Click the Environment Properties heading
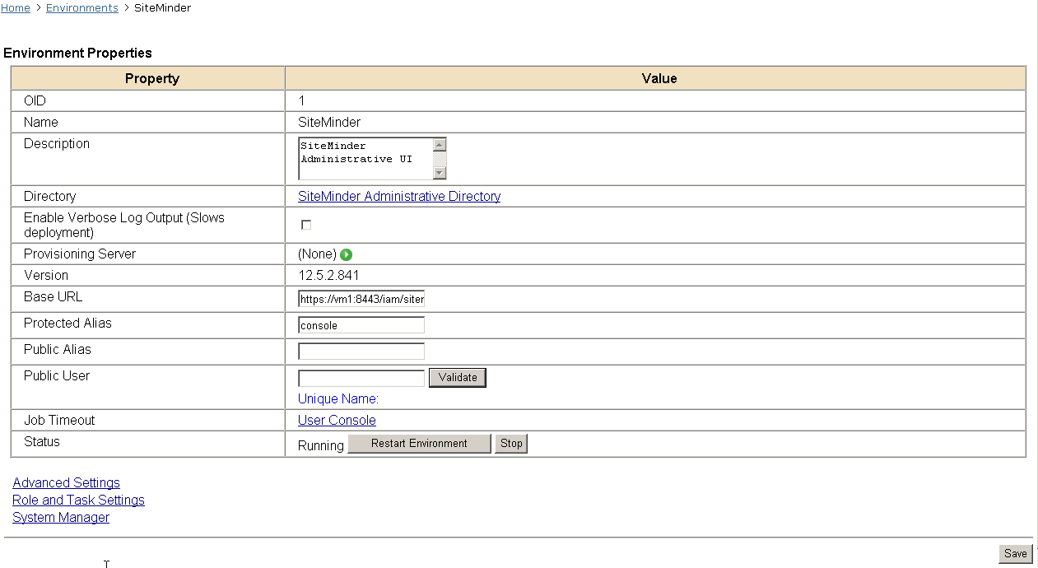 (x=78, y=53)
